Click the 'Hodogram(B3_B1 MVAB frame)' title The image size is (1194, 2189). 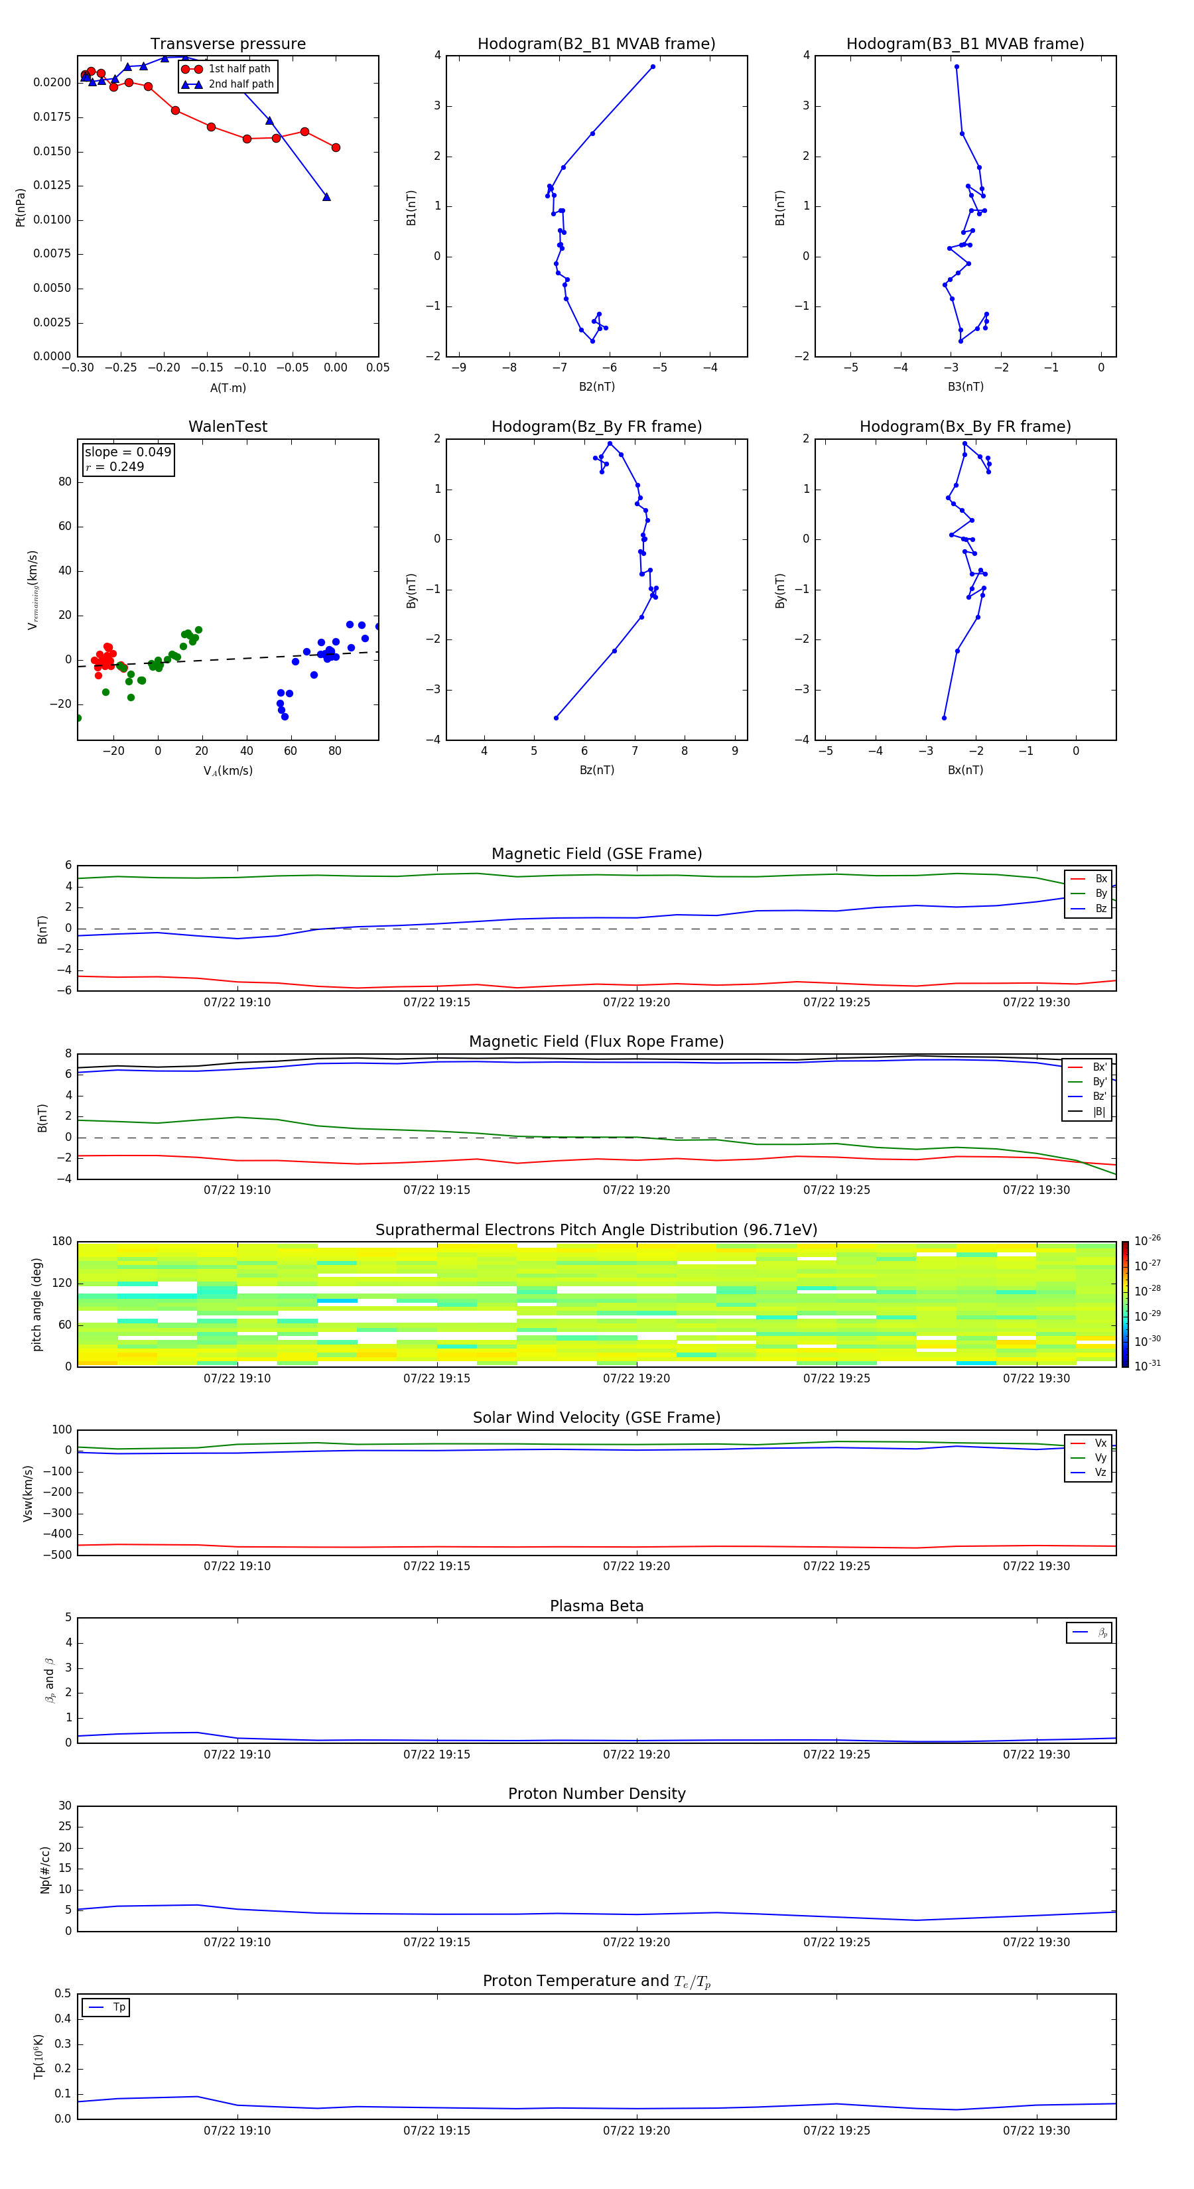click(x=965, y=44)
